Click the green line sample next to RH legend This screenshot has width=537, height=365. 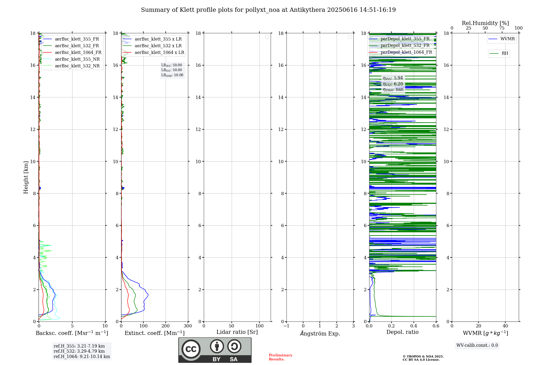pyautogui.click(x=494, y=53)
